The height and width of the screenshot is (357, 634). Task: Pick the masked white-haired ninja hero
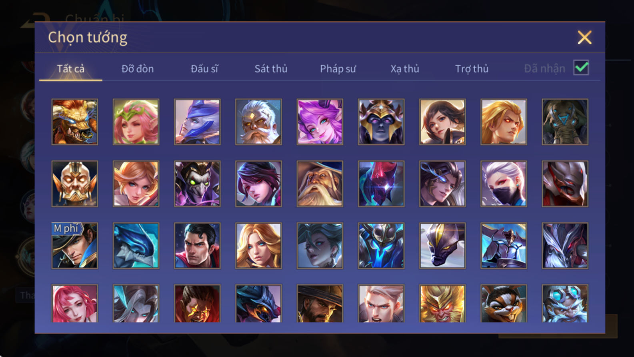pyautogui.click(x=504, y=184)
